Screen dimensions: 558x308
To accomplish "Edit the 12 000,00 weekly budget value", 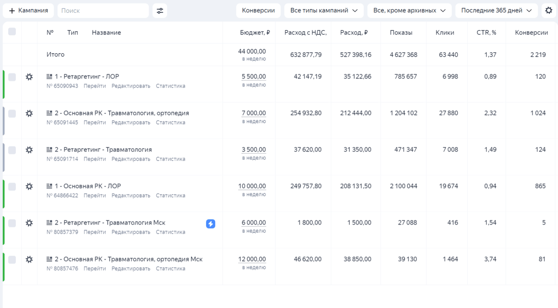I will pyautogui.click(x=252, y=259).
